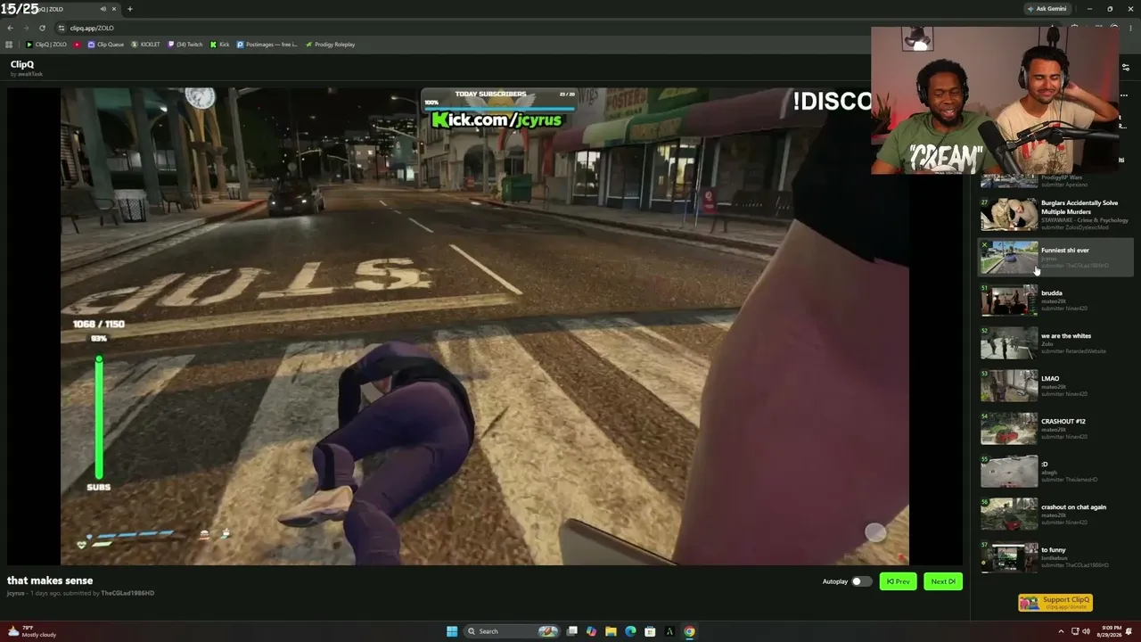Remove the "Funniest shi ever" clip with X
This screenshot has height=642, width=1141.
pos(984,244)
